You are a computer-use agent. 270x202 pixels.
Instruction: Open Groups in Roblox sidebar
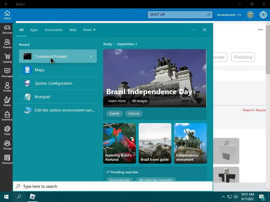coord(7,145)
